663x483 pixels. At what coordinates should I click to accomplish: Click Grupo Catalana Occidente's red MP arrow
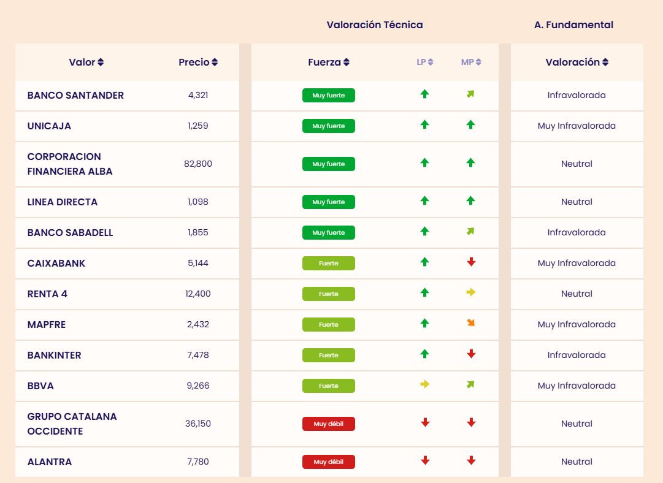471,423
